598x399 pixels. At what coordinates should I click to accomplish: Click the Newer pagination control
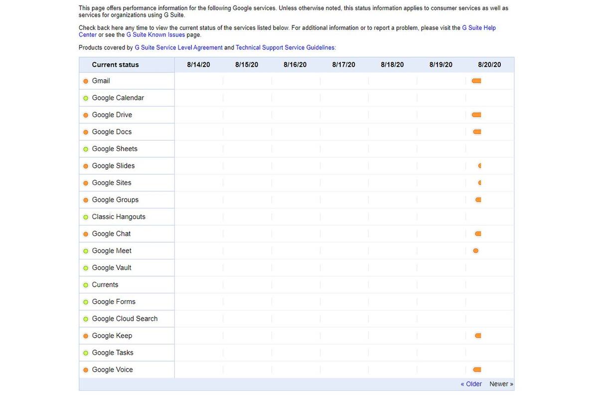(x=501, y=384)
